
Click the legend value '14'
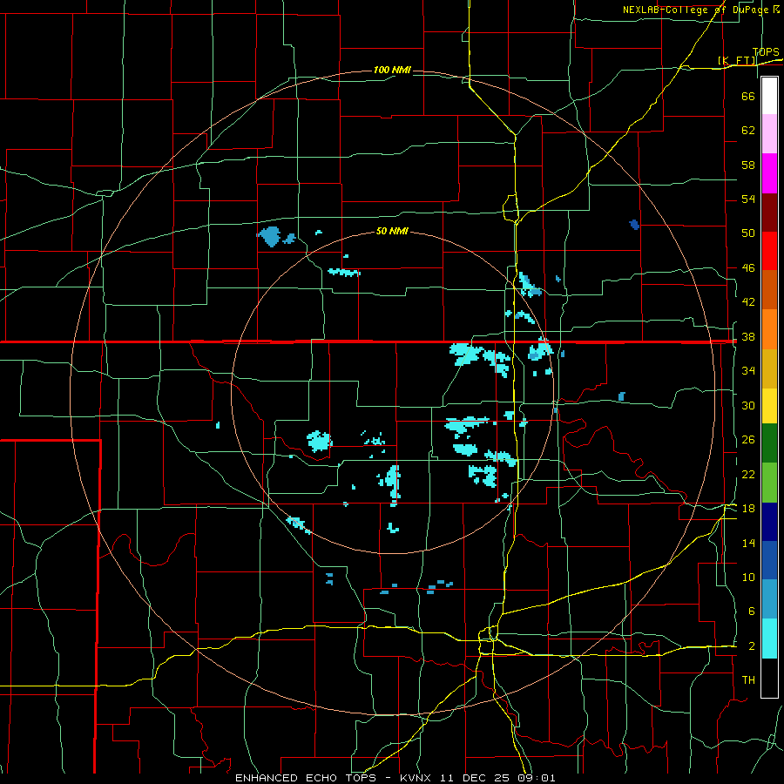tap(748, 543)
